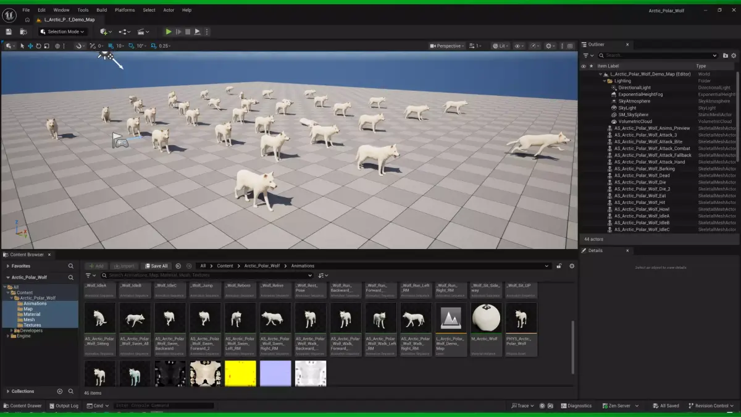The height and width of the screenshot is (417, 741).
Task: Start Play in Editor with green play button
Action: click(x=169, y=32)
